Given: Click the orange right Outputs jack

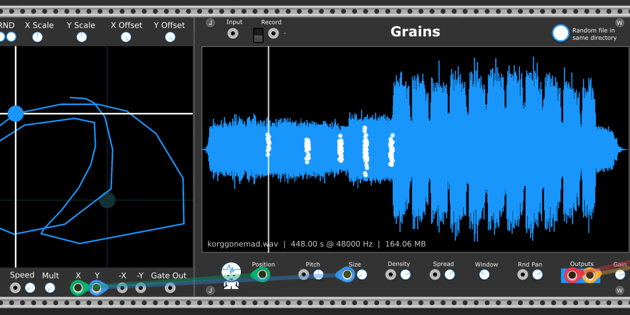Looking at the screenshot, I should tap(590, 275).
